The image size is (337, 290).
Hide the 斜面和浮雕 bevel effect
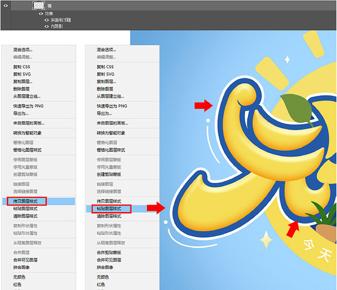pyautogui.click(x=46, y=20)
